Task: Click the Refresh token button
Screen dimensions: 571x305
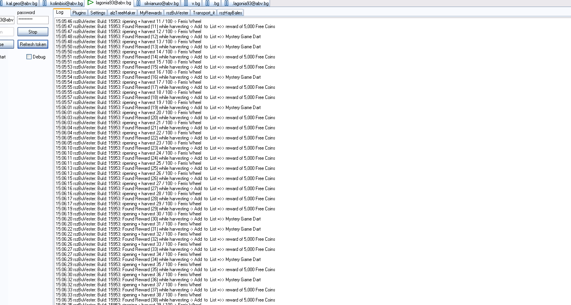Action: click(33, 44)
